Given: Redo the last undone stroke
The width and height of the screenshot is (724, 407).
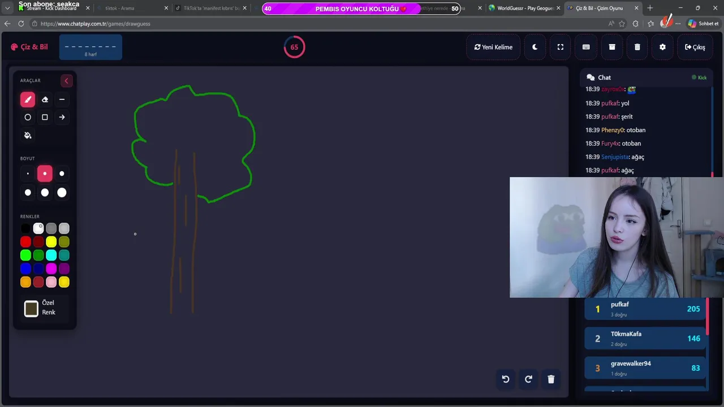Looking at the screenshot, I should pyautogui.click(x=528, y=379).
